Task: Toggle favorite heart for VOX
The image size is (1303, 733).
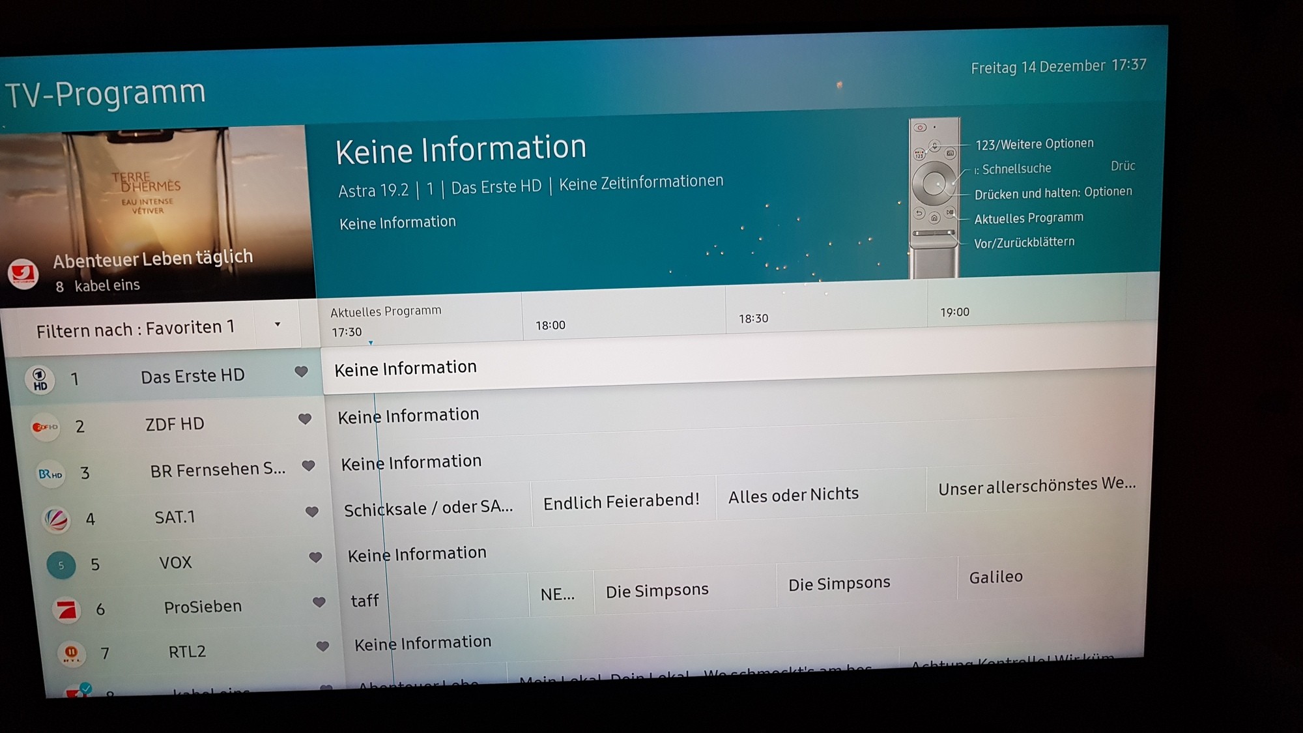Action: click(x=315, y=558)
